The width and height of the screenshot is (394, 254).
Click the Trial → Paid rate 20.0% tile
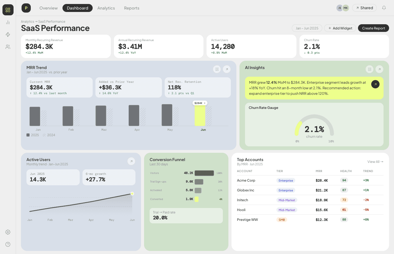(x=186, y=216)
